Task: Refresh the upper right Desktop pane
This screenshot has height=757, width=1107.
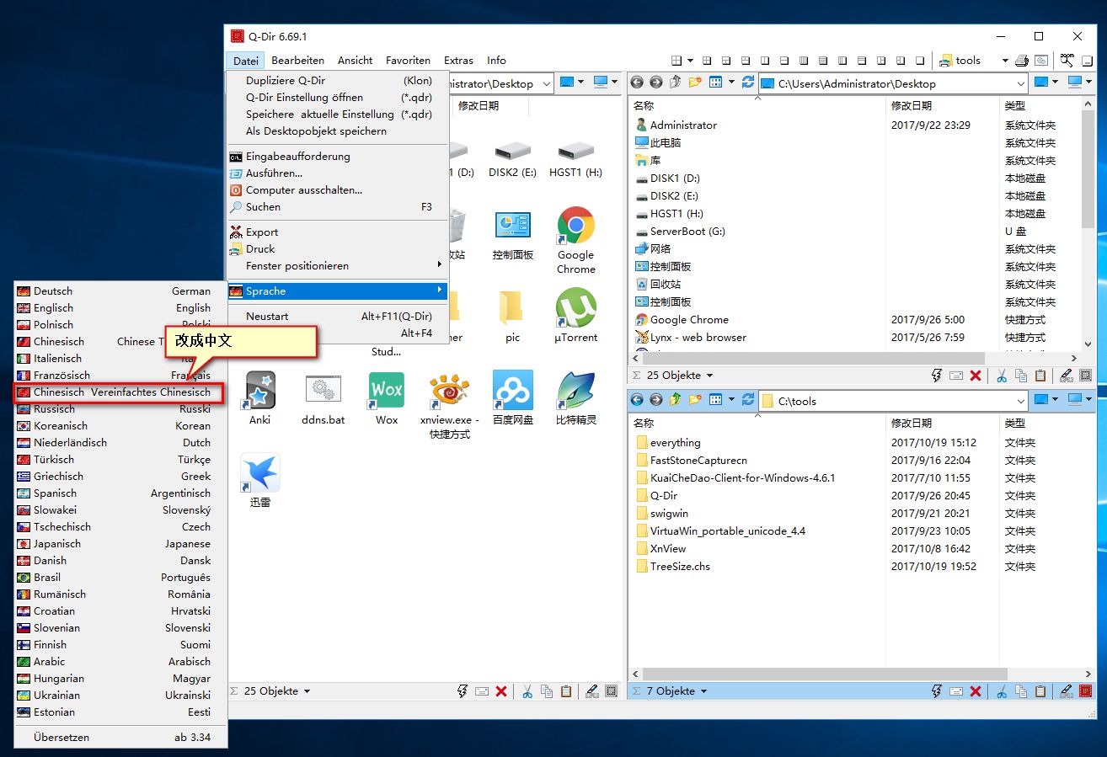Action: tap(748, 83)
